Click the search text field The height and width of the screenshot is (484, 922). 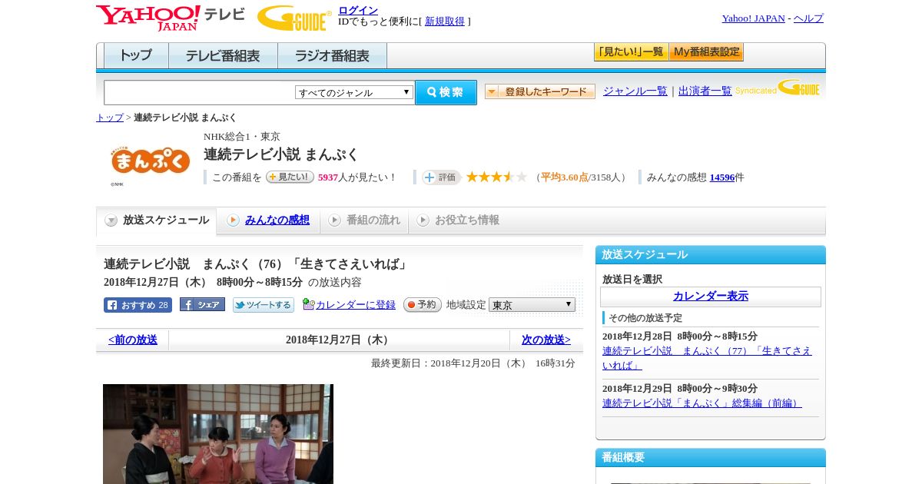point(200,92)
